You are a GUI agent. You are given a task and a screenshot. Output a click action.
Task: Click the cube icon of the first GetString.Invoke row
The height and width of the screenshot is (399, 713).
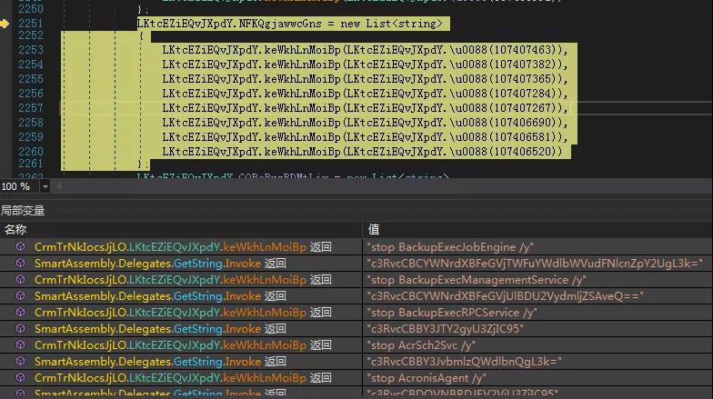tap(20, 264)
